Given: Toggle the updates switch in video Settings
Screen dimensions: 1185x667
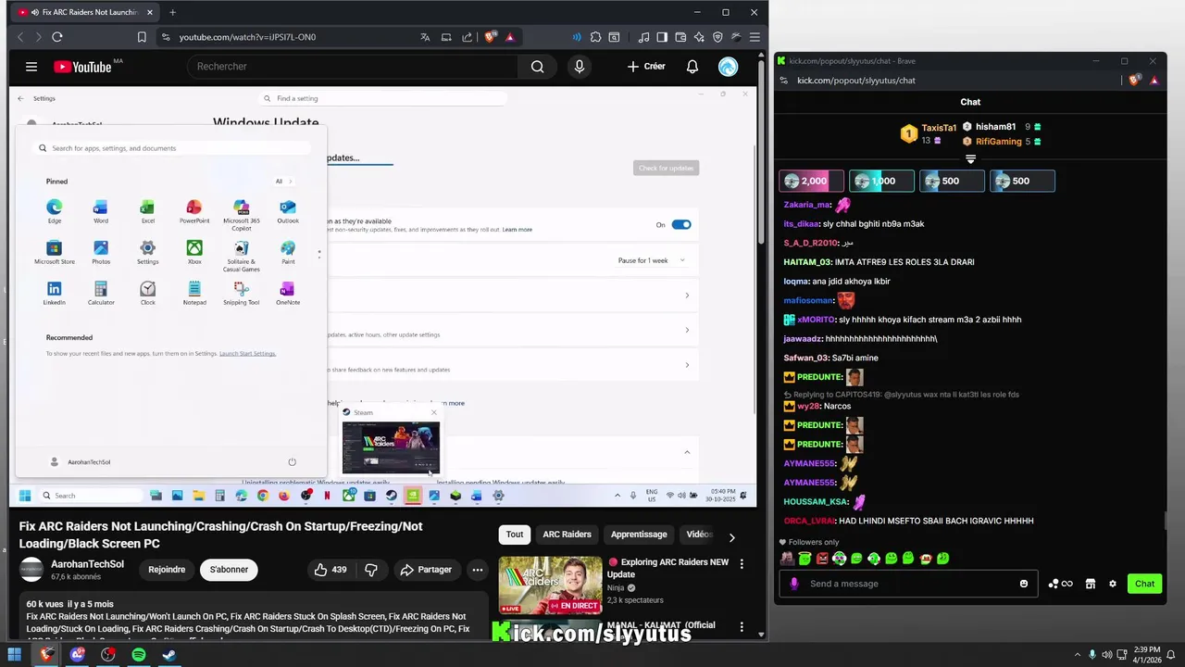Looking at the screenshot, I should [x=681, y=224].
